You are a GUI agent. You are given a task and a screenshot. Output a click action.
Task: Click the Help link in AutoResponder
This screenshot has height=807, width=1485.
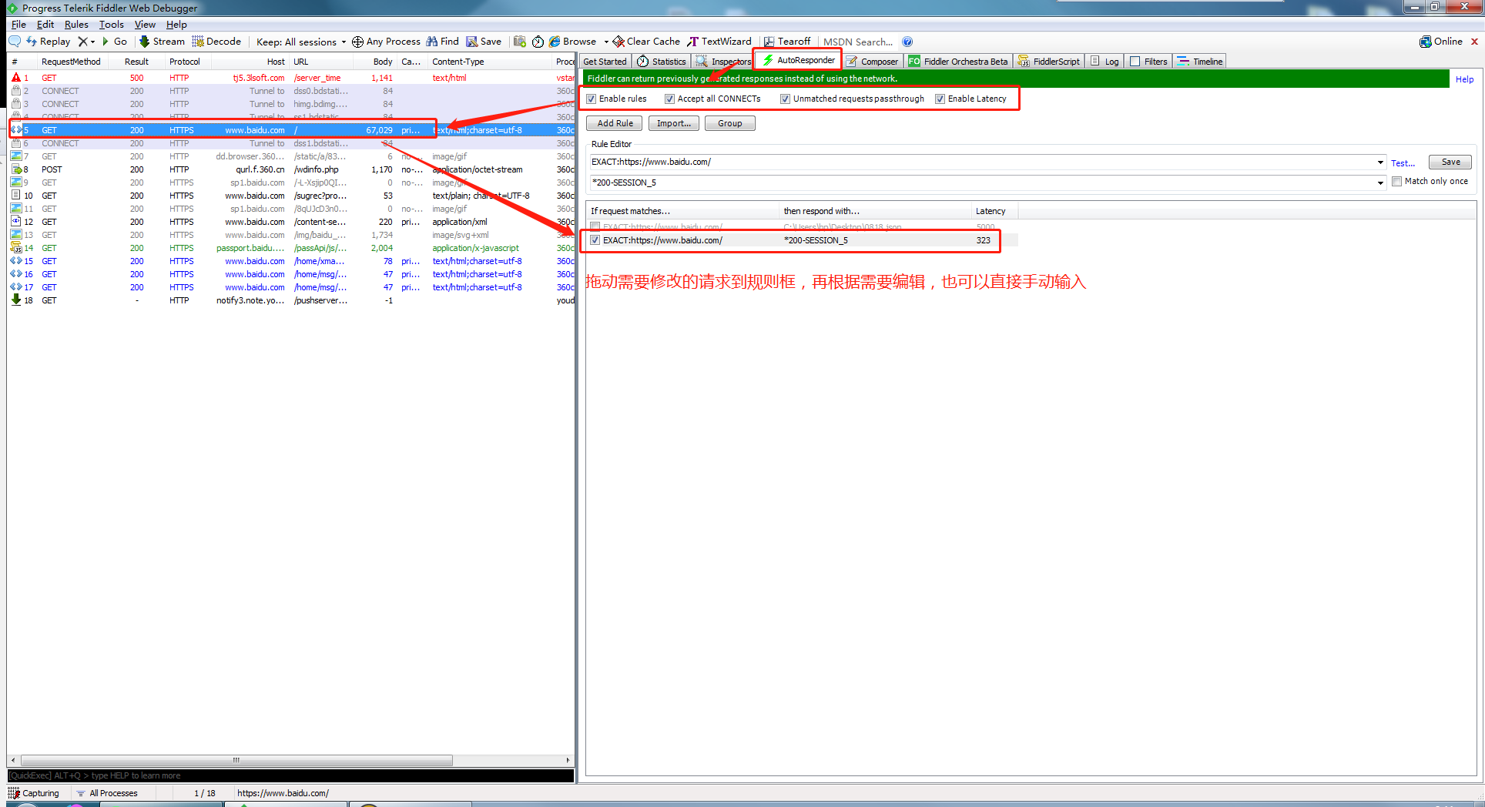[x=1464, y=79]
